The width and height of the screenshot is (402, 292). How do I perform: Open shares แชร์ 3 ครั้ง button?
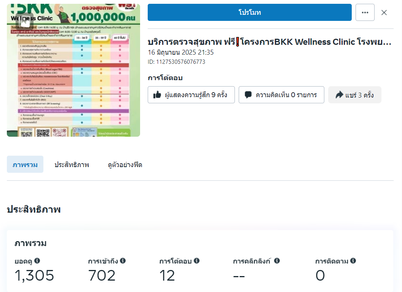(354, 95)
